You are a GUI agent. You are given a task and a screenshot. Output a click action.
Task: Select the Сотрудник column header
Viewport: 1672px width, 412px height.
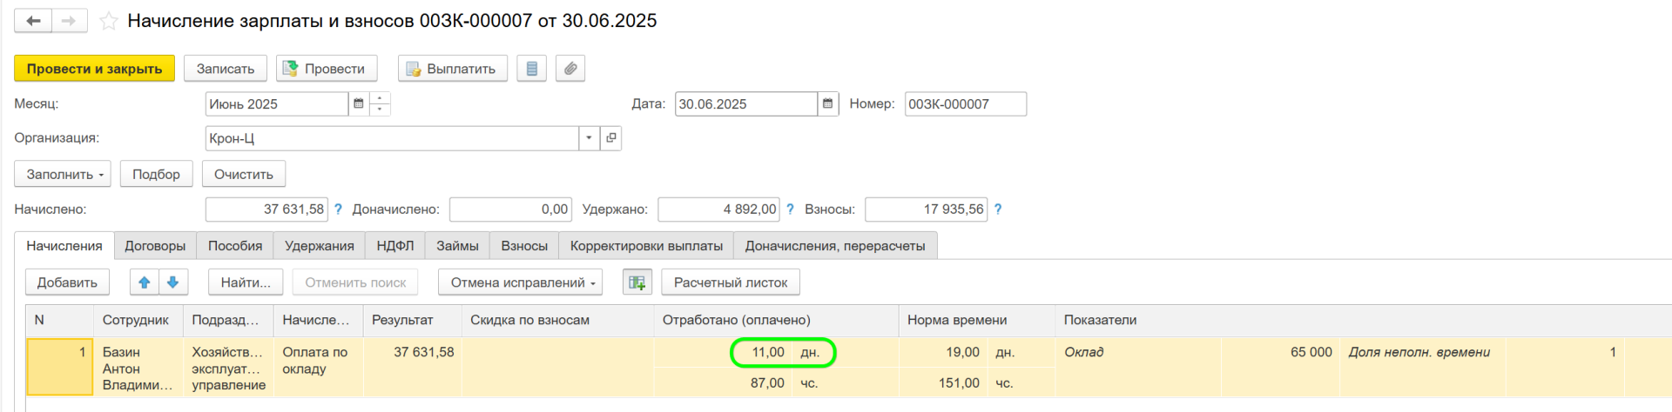pos(138,320)
